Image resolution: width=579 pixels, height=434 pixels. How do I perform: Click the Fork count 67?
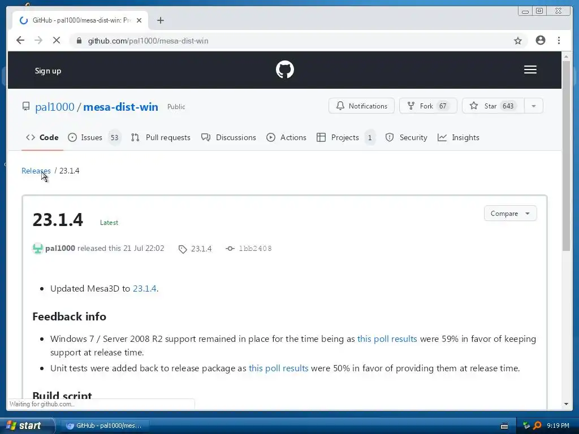point(443,106)
